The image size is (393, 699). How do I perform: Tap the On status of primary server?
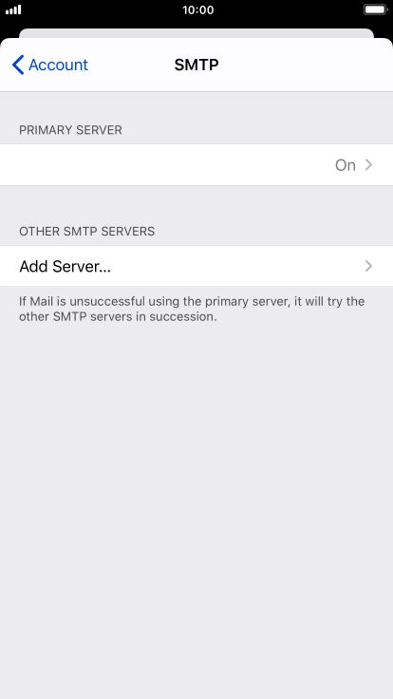coord(346,165)
